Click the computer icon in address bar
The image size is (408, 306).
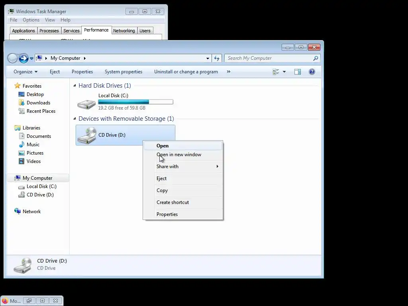click(39, 58)
